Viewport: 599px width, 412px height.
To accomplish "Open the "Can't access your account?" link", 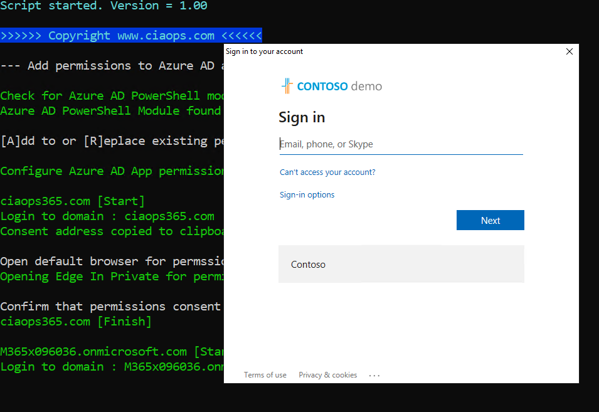I will click(327, 172).
